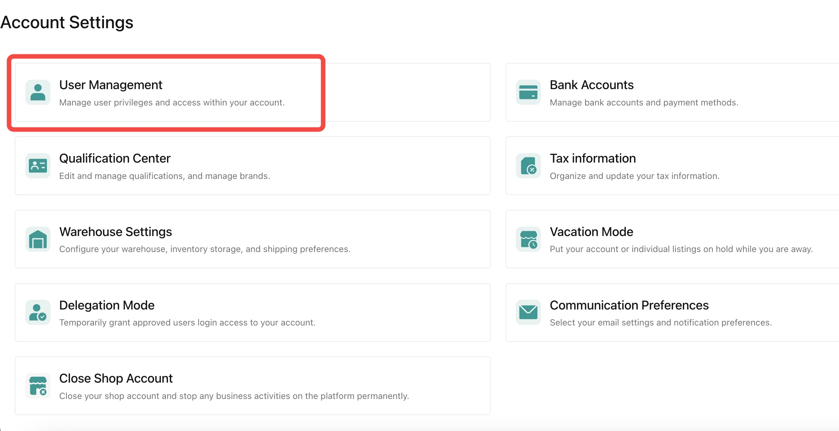Open Communication Preferences heading
Viewport: 839px width, 431px height.
[629, 305]
